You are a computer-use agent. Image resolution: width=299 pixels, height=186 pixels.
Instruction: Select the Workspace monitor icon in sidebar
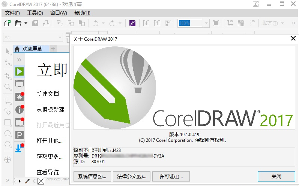coord(19,84)
